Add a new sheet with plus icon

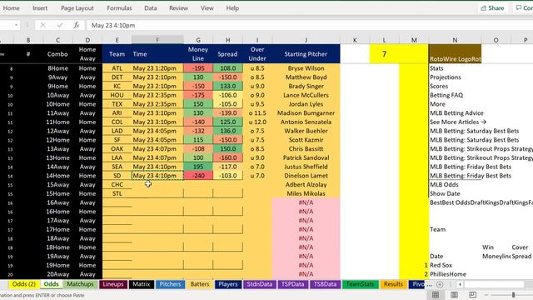pos(440,284)
